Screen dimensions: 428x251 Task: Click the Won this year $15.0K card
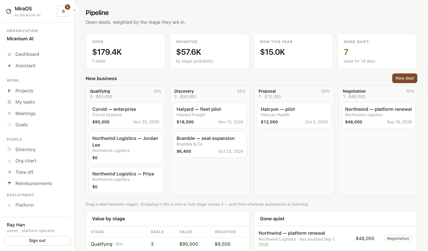pos(293,52)
